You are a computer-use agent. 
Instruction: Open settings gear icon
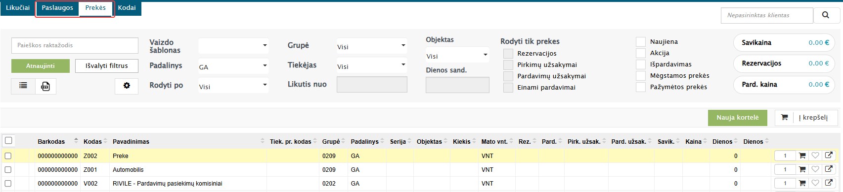127,86
